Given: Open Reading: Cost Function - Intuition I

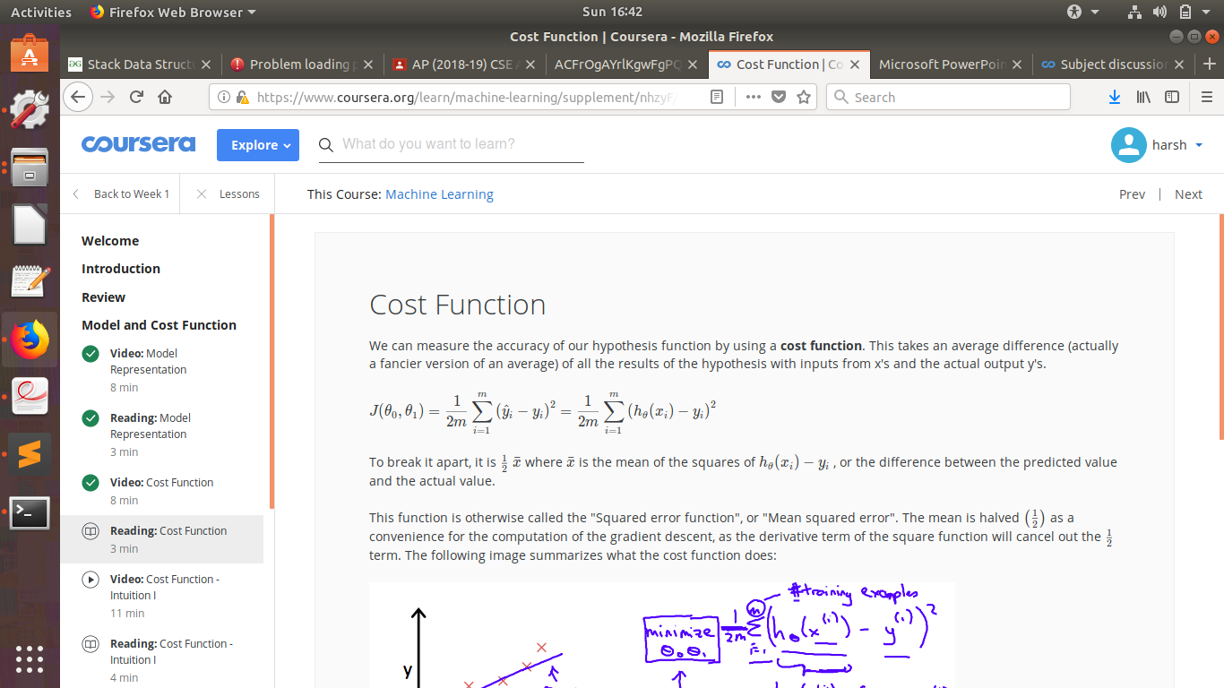Looking at the screenshot, I should [162, 660].
